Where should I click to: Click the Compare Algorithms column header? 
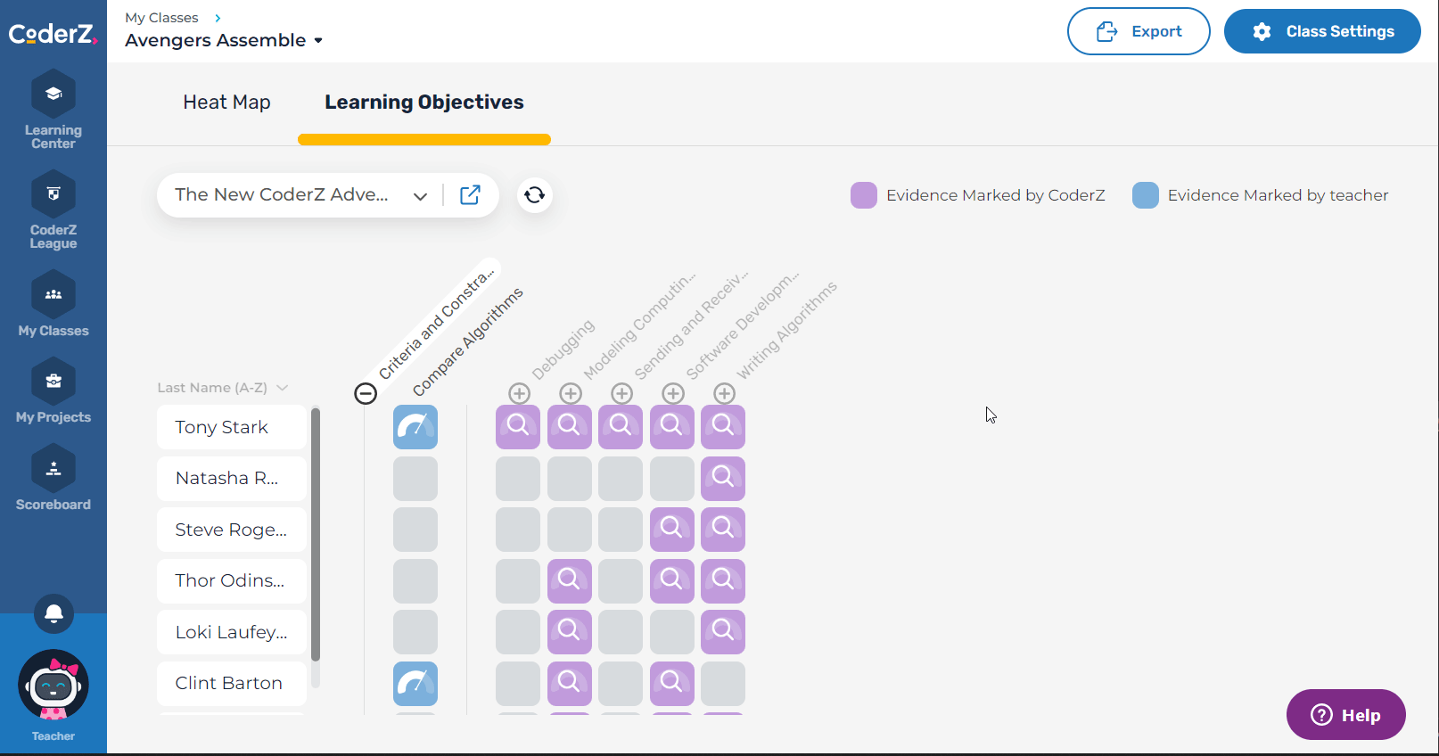468,341
